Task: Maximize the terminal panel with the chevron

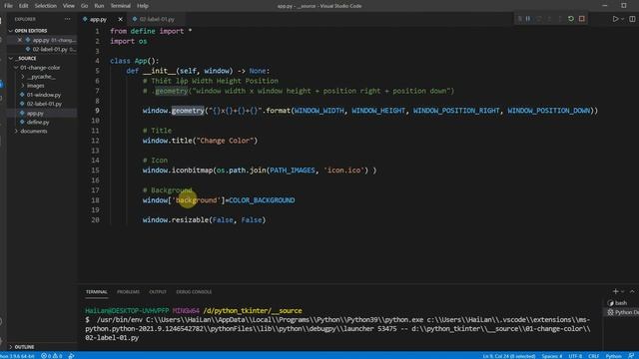Action: tap(632, 291)
